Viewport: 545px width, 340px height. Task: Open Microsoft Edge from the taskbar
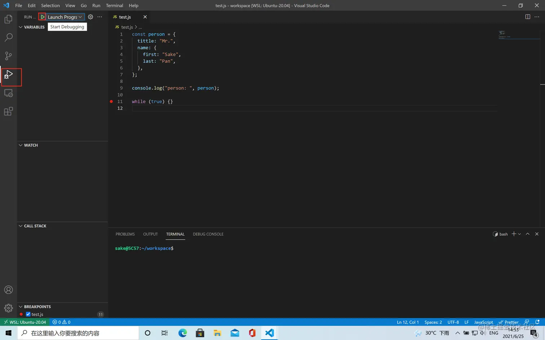coord(183,333)
